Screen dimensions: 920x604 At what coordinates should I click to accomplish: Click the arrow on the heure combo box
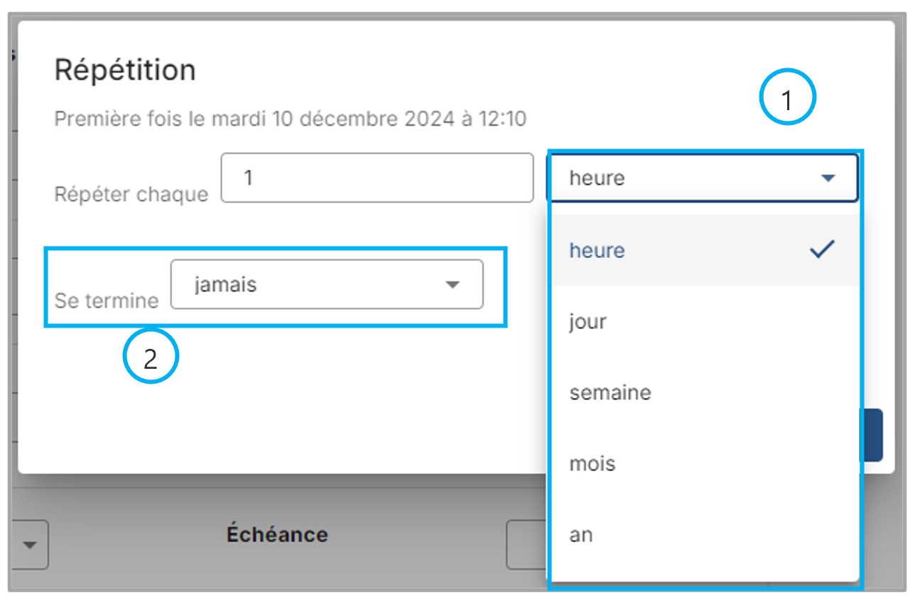(x=828, y=178)
